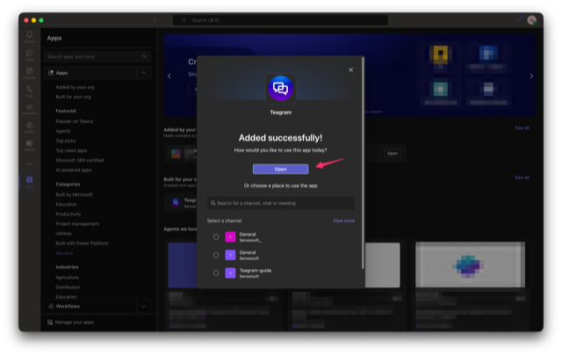Open the profile avatar in title bar
562x356 pixels.
531,20
